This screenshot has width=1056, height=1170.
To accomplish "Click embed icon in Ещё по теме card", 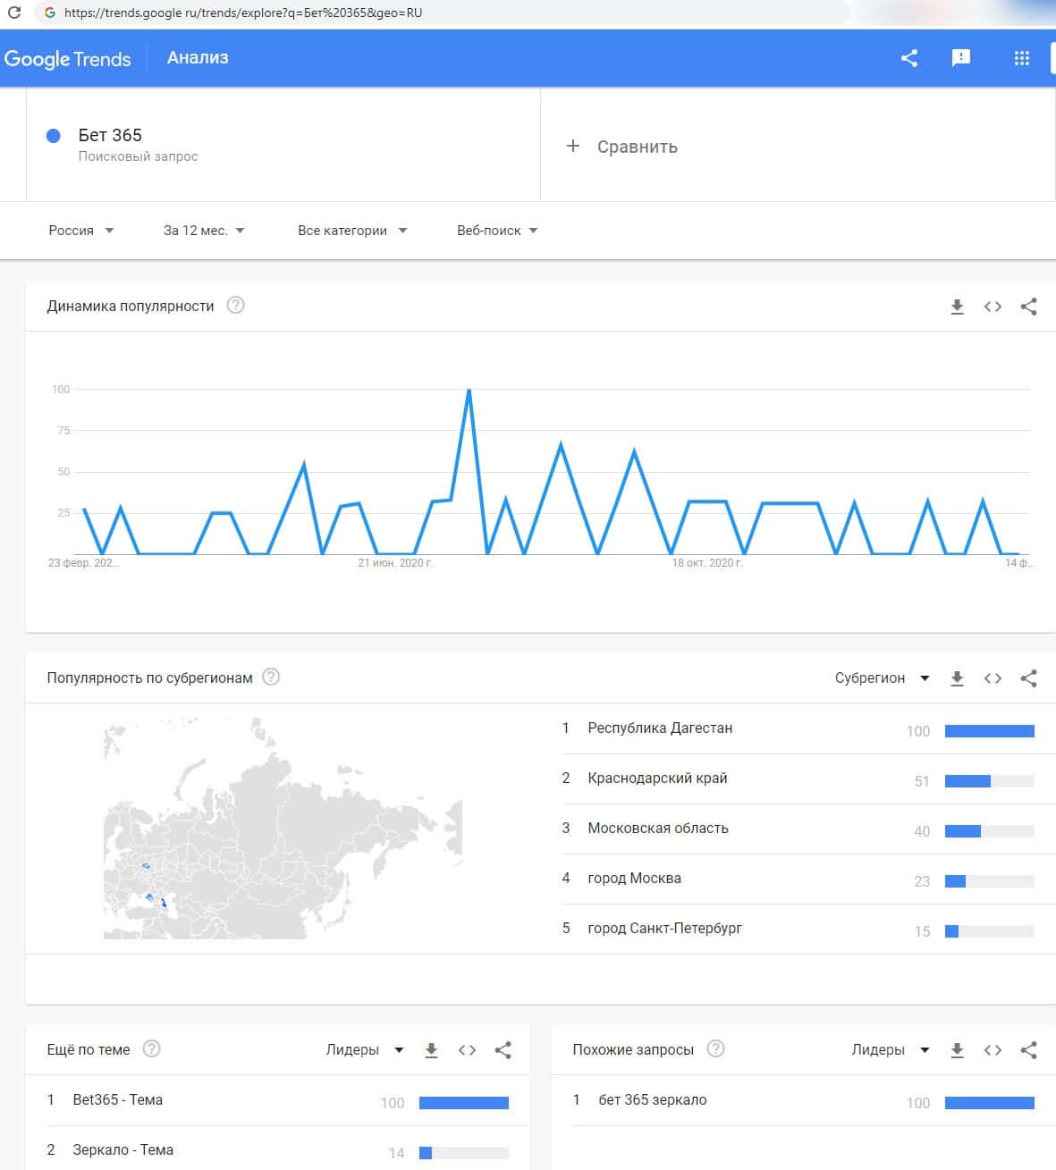I will (467, 1050).
